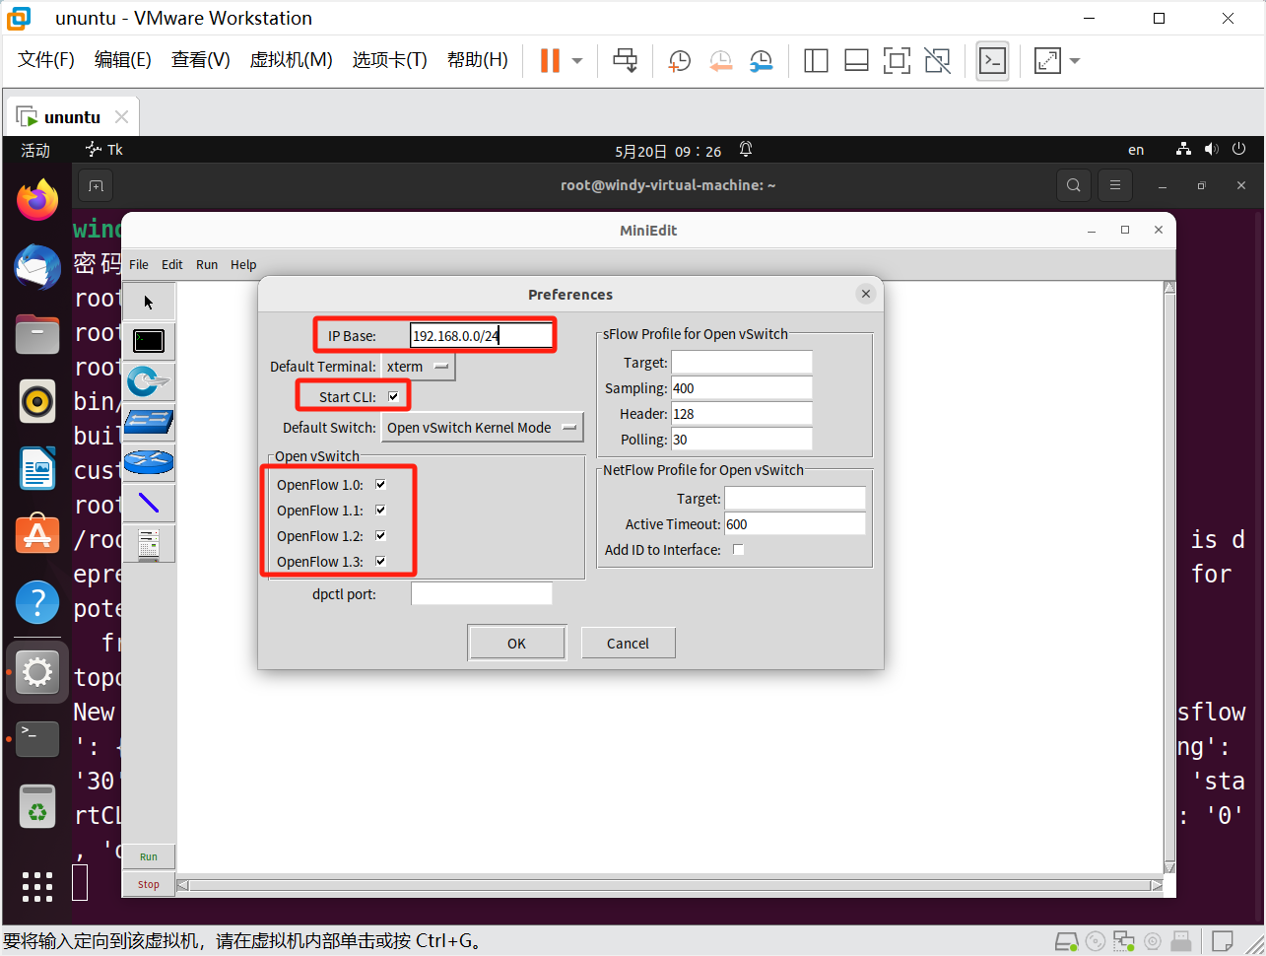Pick the NetLink link-drawing tool
Viewport: 1266px width, 956px height.
[149, 503]
